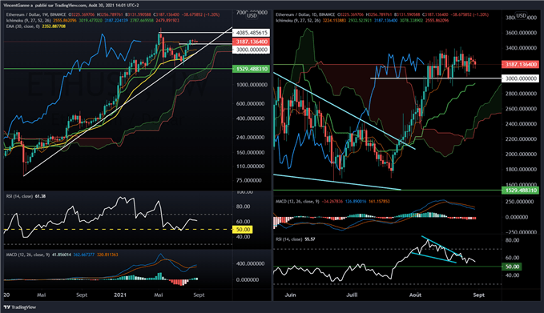Click the '2021' label on weekly time axis

119,295
